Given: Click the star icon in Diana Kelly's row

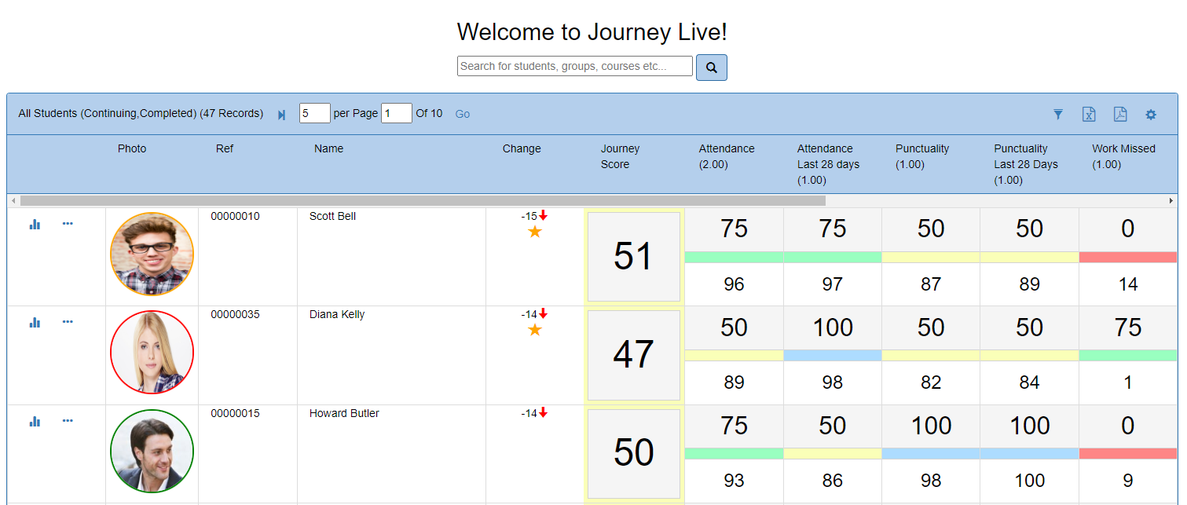Looking at the screenshot, I should point(535,330).
